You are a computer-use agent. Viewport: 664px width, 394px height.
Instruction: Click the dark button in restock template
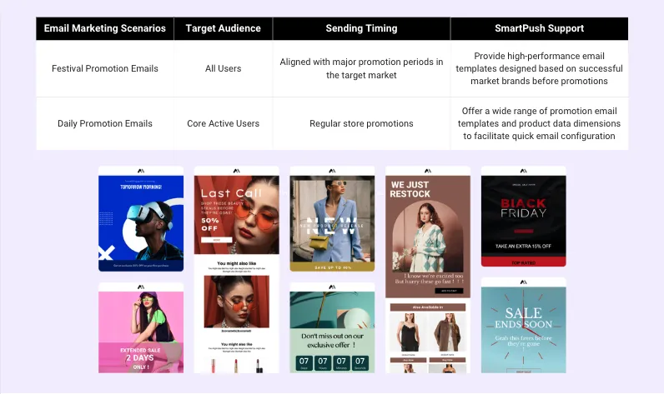click(x=449, y=291)
